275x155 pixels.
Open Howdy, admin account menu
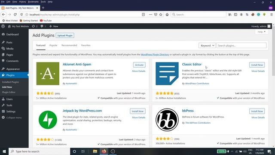coord(261,26)
